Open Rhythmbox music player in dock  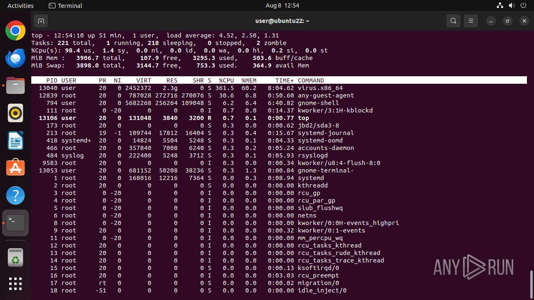point(15,113)
